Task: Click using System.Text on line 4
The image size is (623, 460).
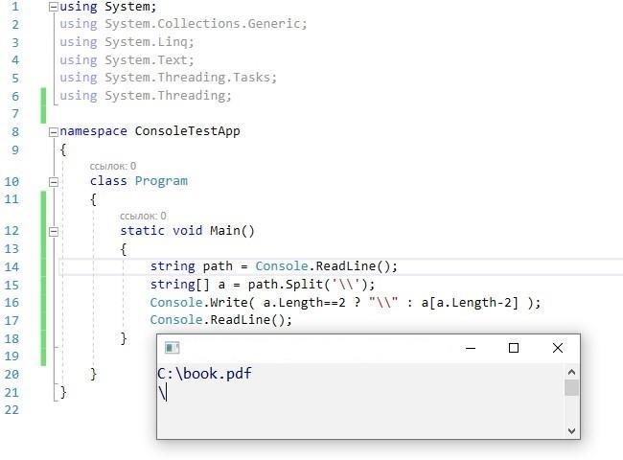Action: tap(127, 60)
